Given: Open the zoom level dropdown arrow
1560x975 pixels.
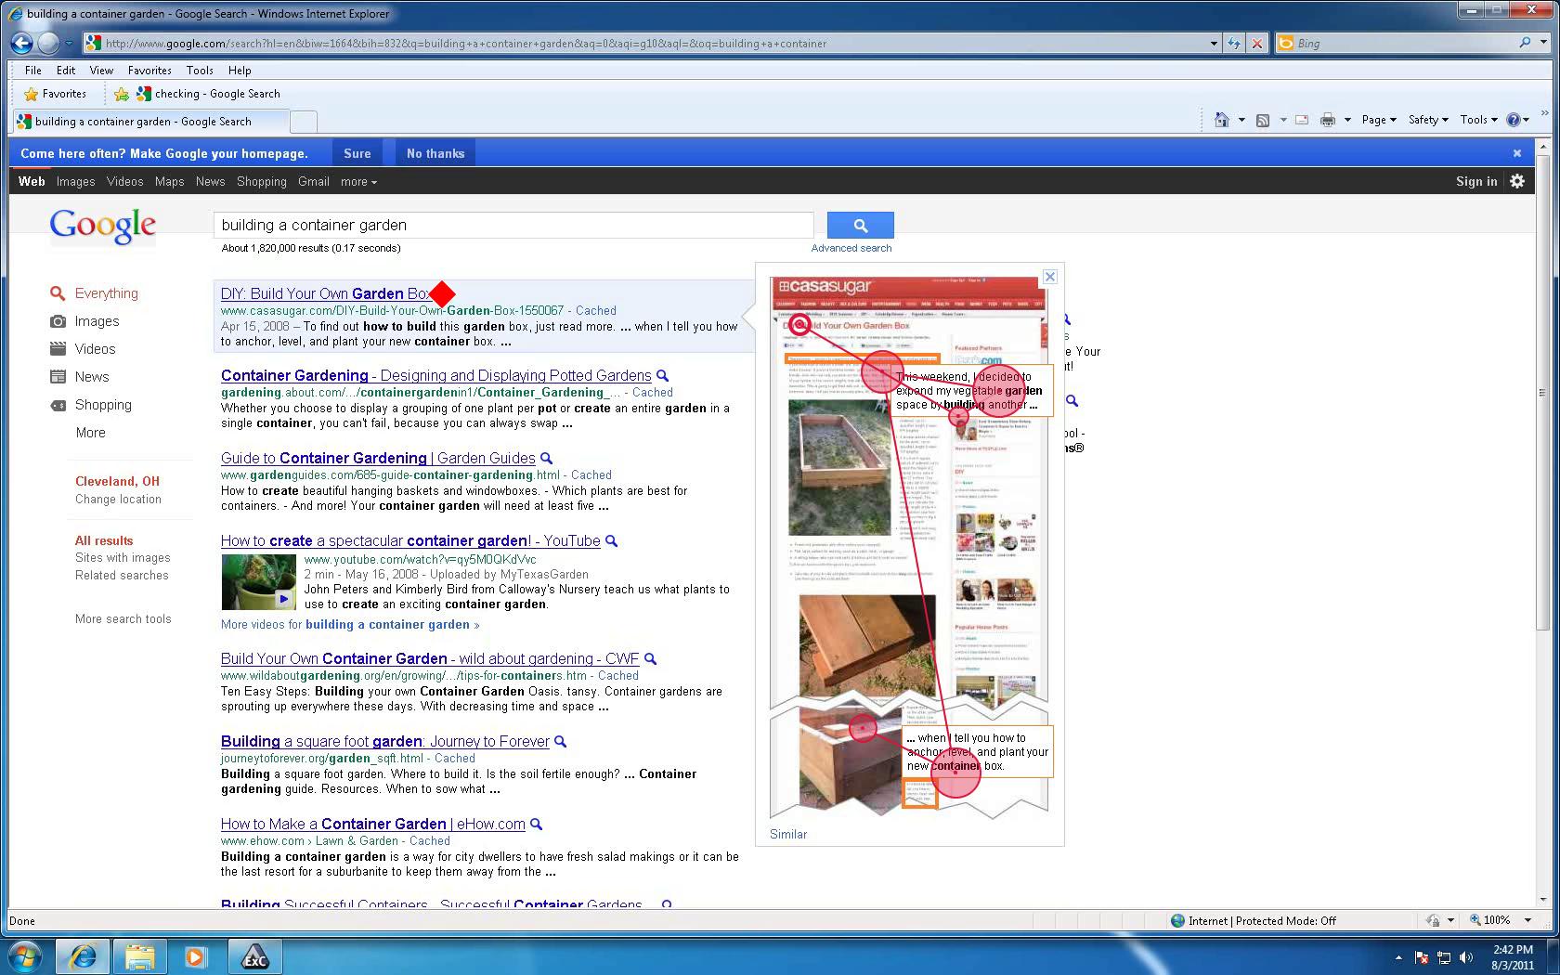Looking at the screenshot, I should click(x=1527, y=920).
